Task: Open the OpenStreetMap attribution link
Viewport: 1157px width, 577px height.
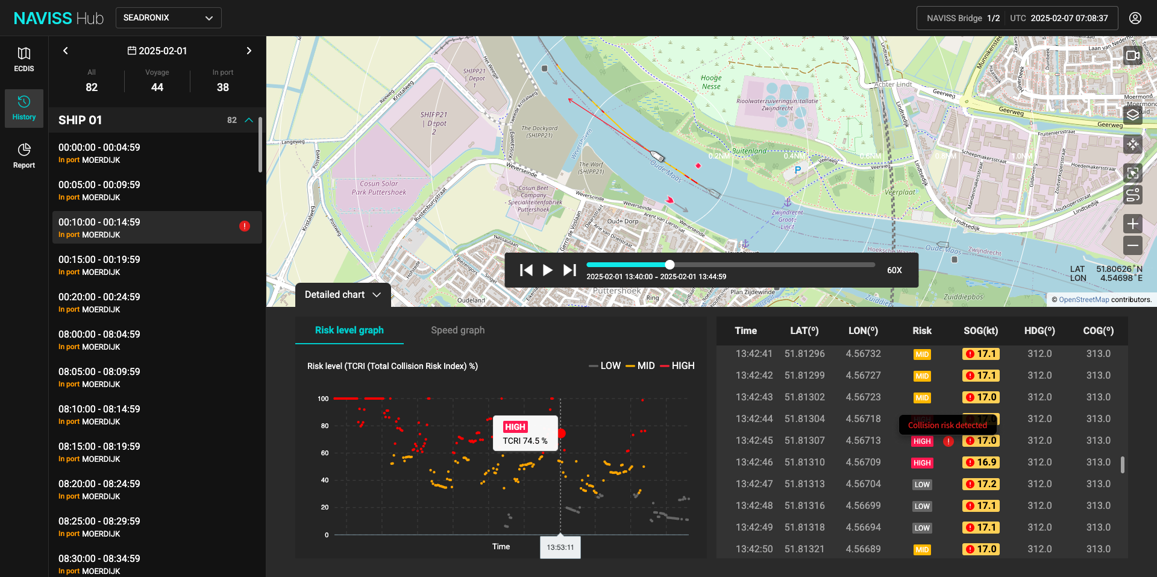Action: point(1083,300)
